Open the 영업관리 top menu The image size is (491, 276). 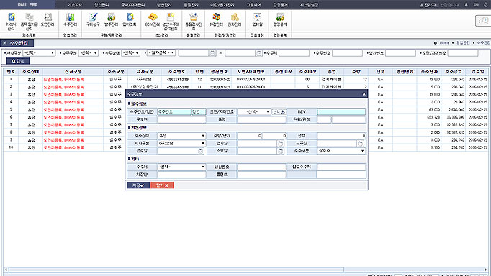tap(102, 5)
